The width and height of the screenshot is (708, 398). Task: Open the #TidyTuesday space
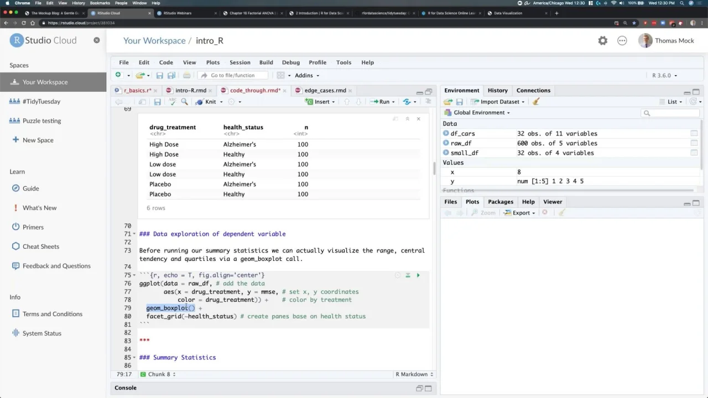click(x=41, y=102)
